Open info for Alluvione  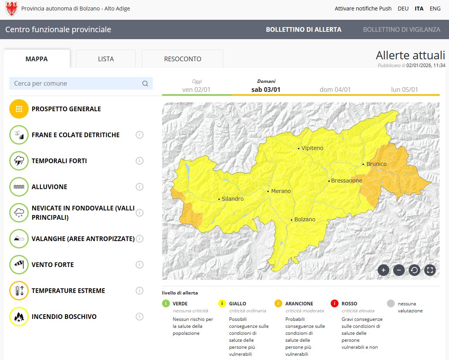[x=140, y=187]
